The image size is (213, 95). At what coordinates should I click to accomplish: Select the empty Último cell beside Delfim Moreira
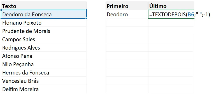coord(171,89)
